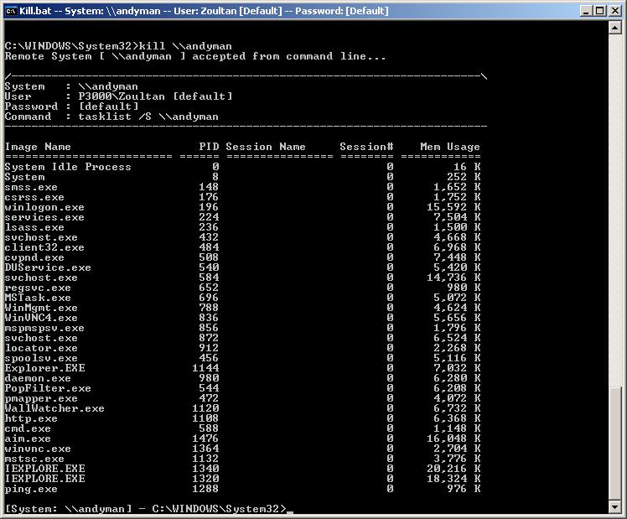Click the scrollbar up arrow
The width and height of the screenshot is (627, 519).
pos(614,29)
